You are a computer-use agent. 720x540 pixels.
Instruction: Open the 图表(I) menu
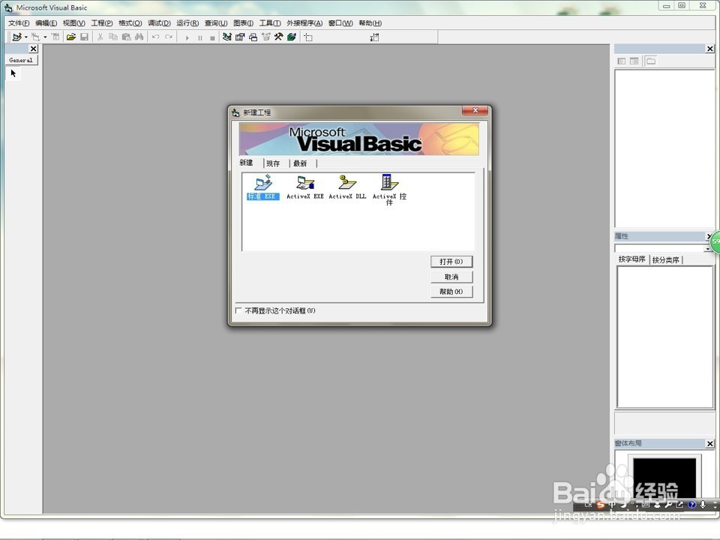243,23
